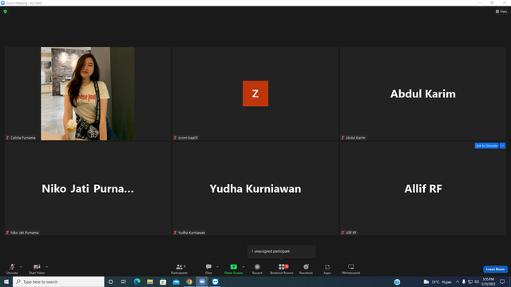Open Zoom Apps
The image size is (511, 287).
[x=327, y=269]
